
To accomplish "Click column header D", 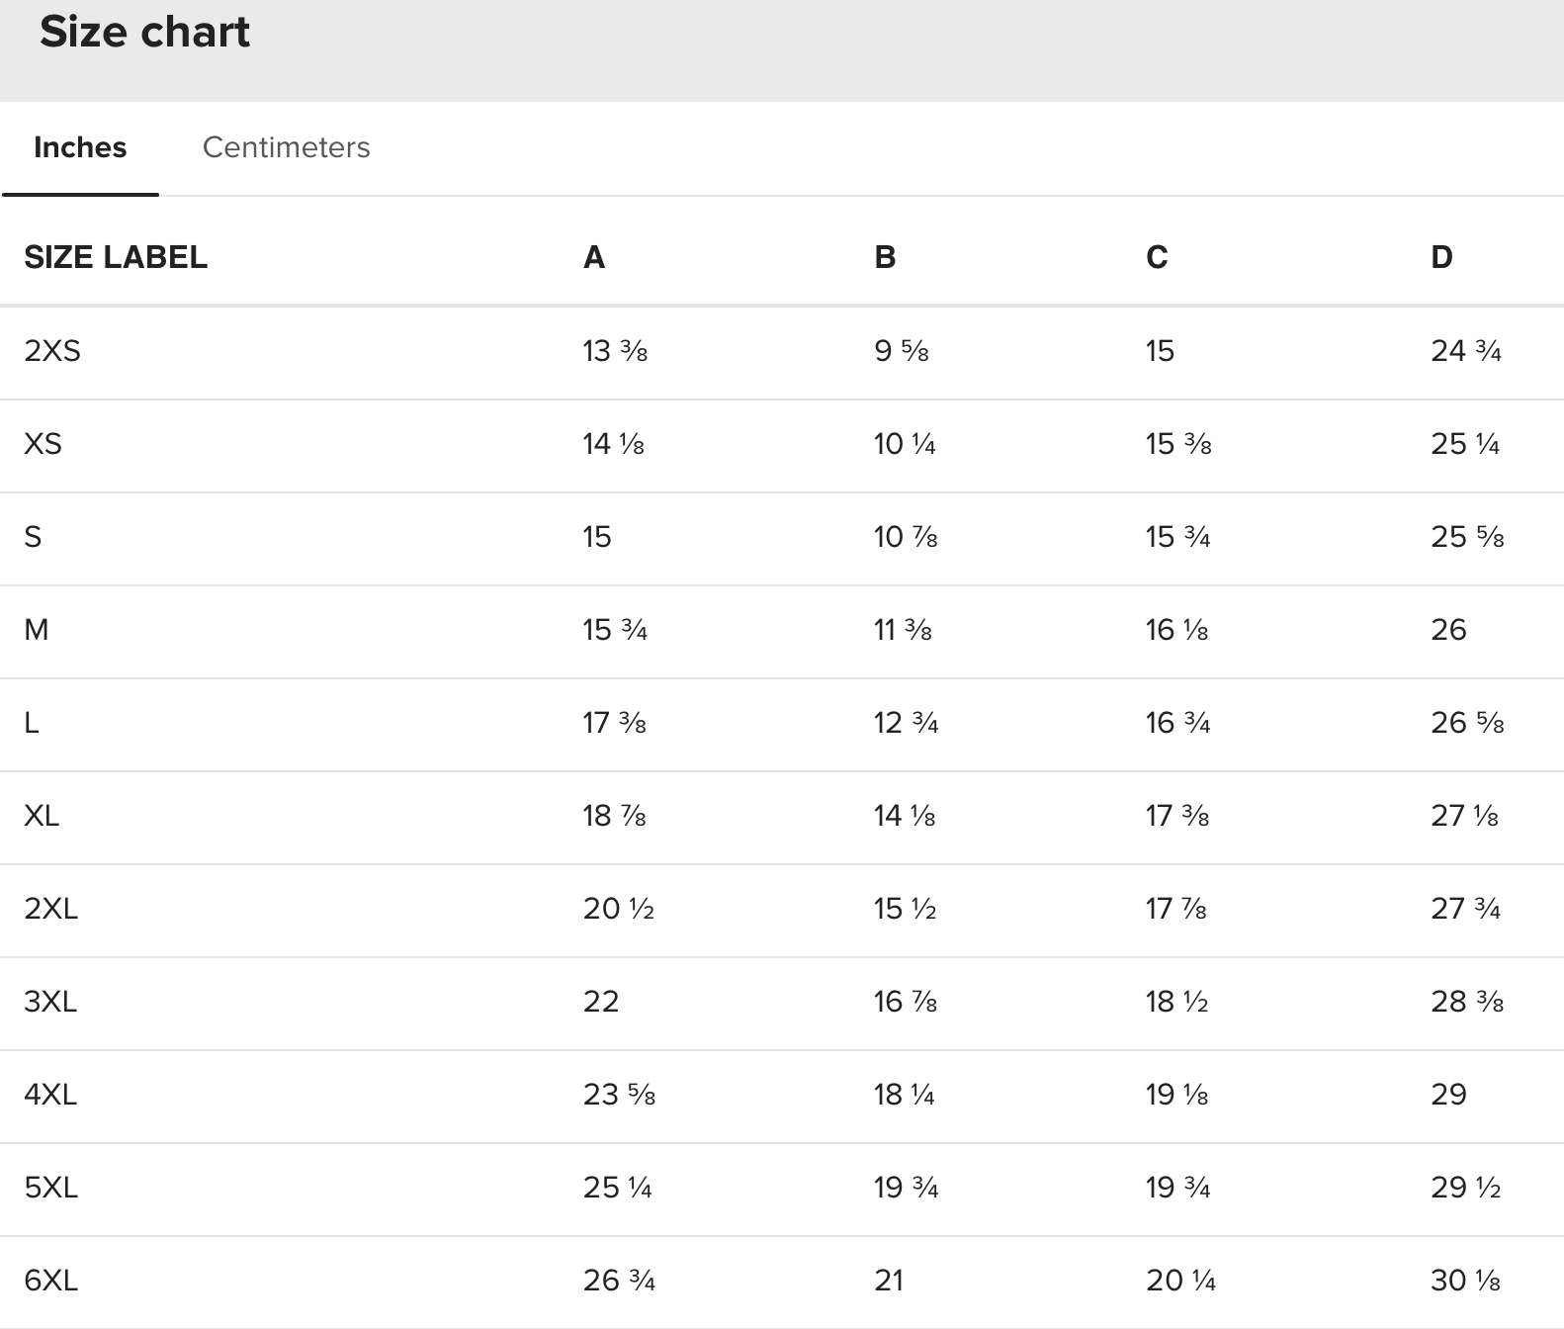I will [x=1441, y=257].
